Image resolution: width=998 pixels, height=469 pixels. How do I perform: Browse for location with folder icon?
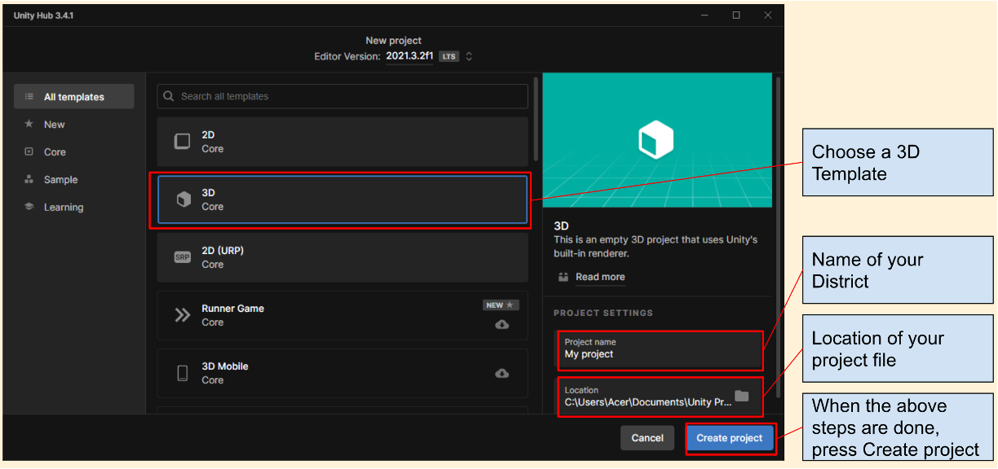coord(741,397)
